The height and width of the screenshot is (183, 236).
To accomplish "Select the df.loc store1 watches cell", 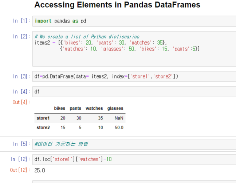I will point(134,159).
